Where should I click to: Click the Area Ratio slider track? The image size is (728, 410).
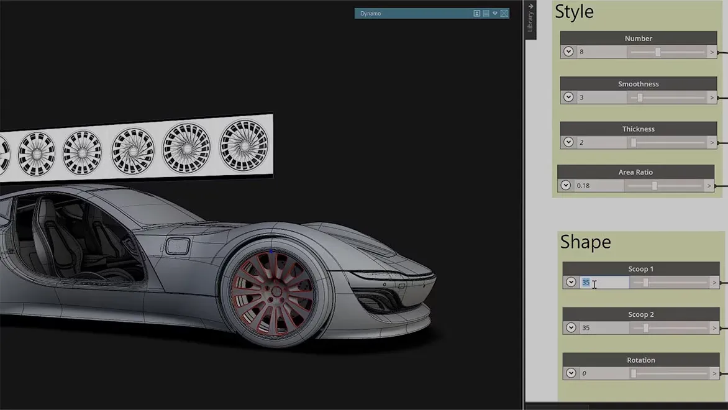click(677, 186)
